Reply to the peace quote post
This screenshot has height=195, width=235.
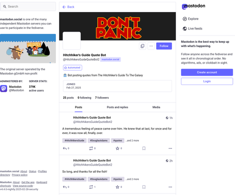point(65,148)
